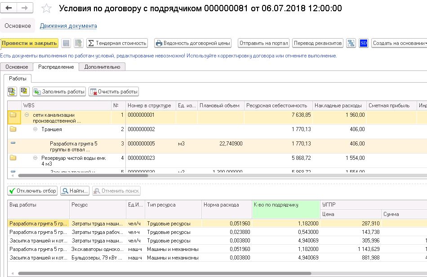The width and height of the screenshot is (427, 277).
Task: Collapse the сети канализации производственной node
Action: point(27,115)
